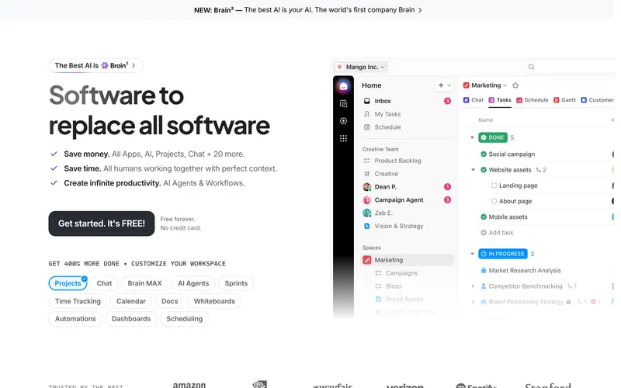Switch to the Tasks tab
Image resolution: width=621 pixels, height=388 pixels.
pos(500,100)
